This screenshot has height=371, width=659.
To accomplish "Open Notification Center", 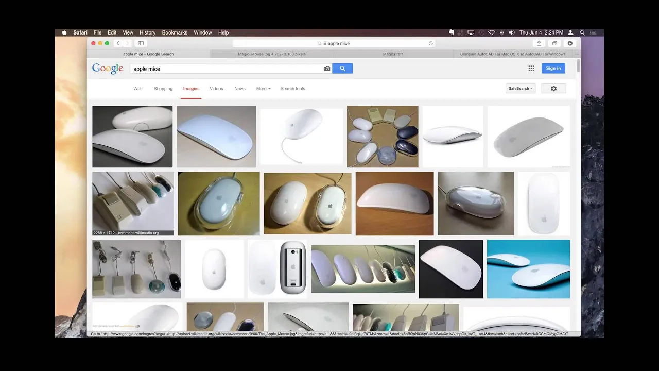I will [x=594, y=32].
